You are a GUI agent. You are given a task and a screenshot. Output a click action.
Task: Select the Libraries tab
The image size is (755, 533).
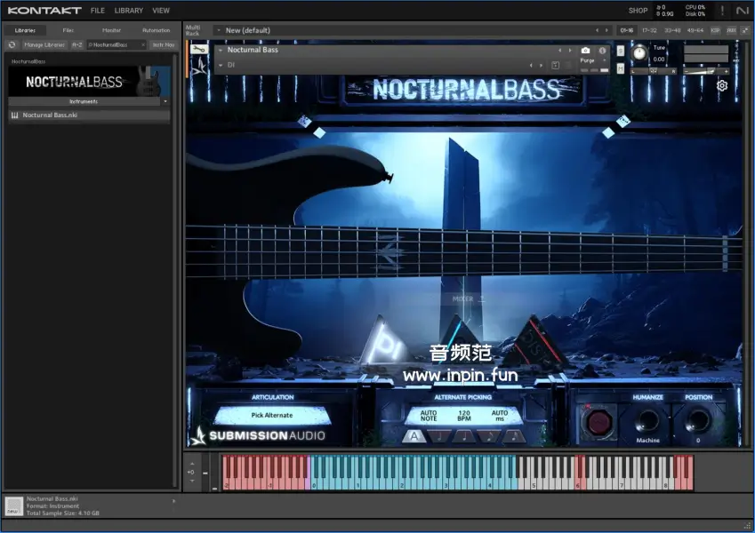(x=25, y=30)
